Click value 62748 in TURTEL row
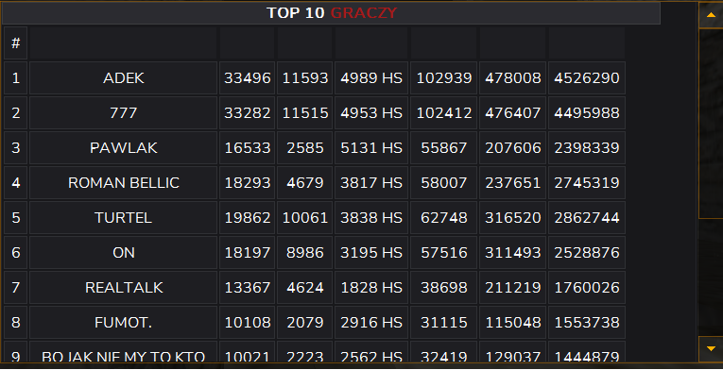 coord(443,217)
